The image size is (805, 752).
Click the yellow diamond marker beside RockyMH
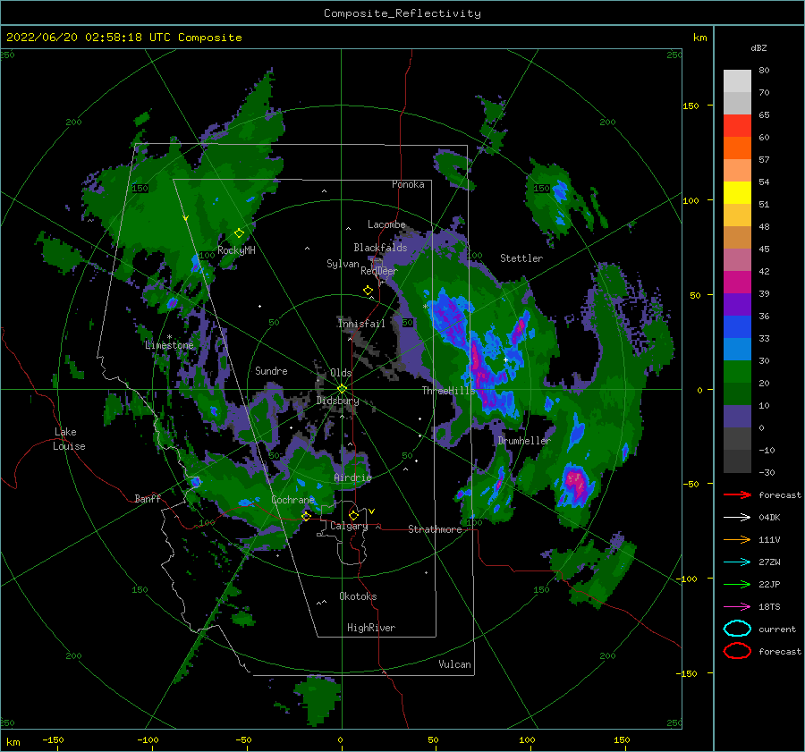click(239, 233)
